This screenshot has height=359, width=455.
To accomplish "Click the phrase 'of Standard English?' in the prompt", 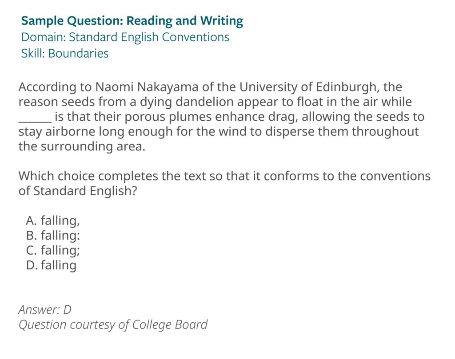I will click(x=77, y=191).
